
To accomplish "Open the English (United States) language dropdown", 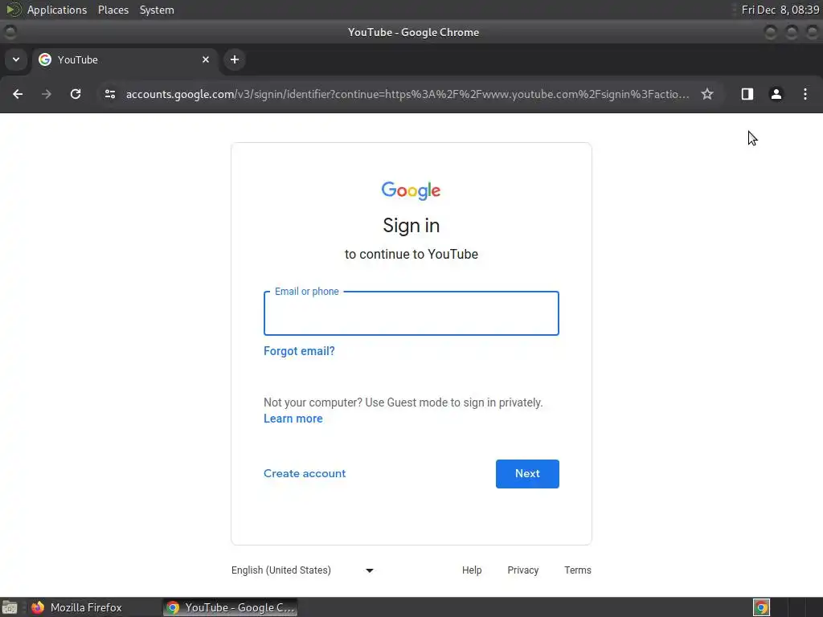I will [302, 570].
